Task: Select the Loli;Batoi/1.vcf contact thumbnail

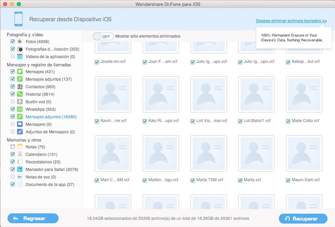Action: 256,94
